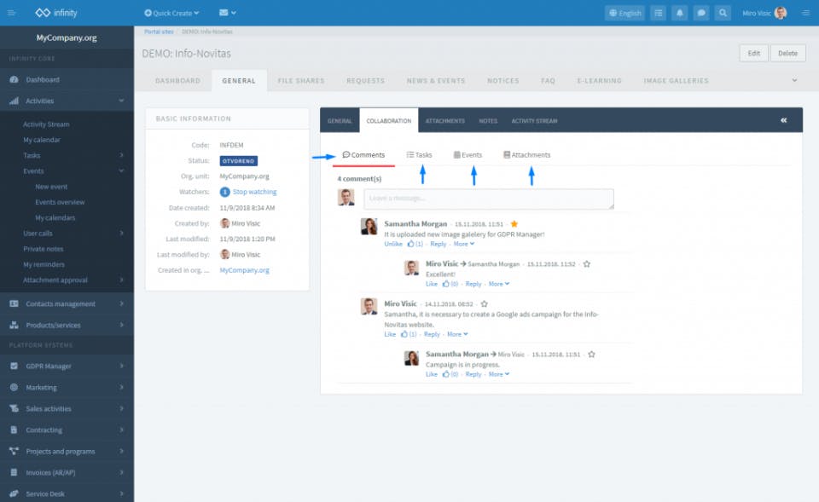Open the task list icon in top bar

click(658, 13)
